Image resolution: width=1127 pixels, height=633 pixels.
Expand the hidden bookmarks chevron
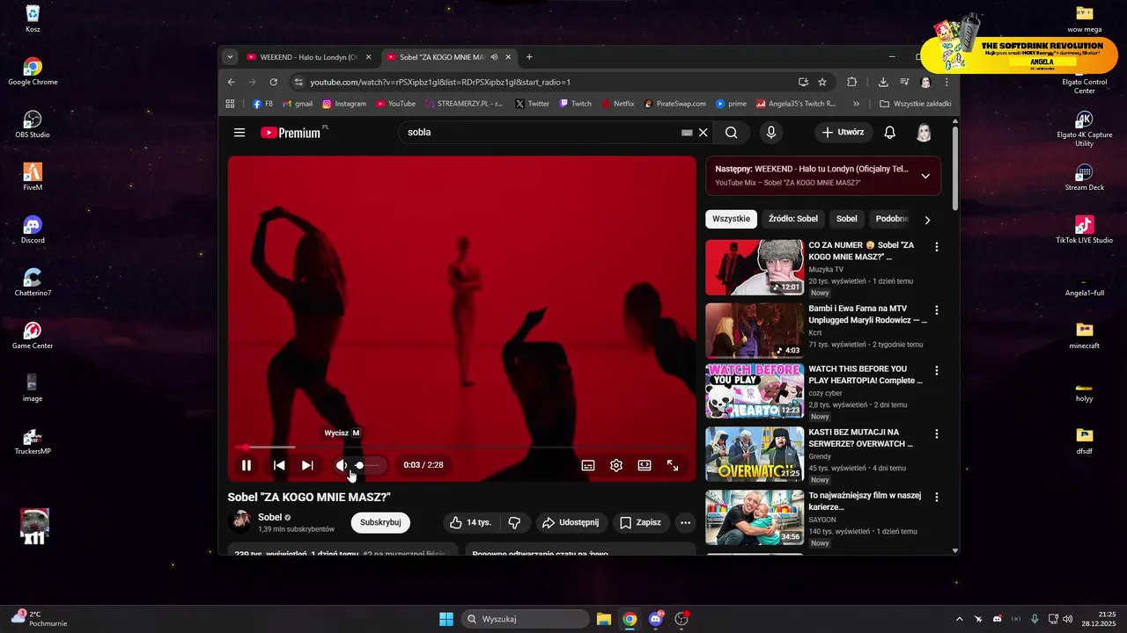tap(856, 104)
